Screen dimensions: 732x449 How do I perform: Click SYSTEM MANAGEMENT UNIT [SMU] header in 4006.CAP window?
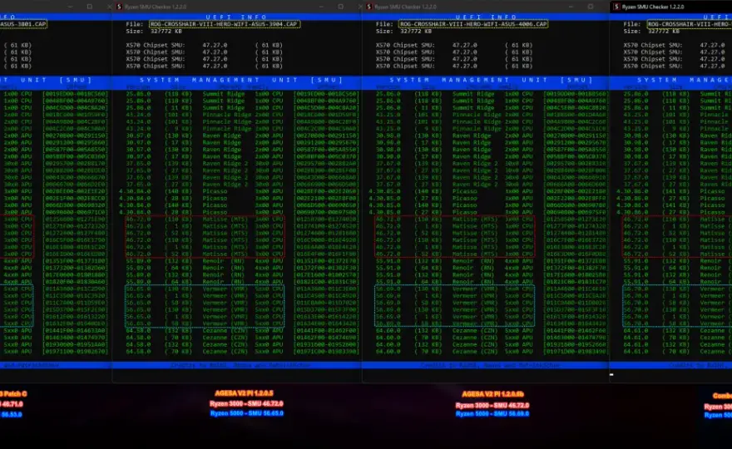491,80
